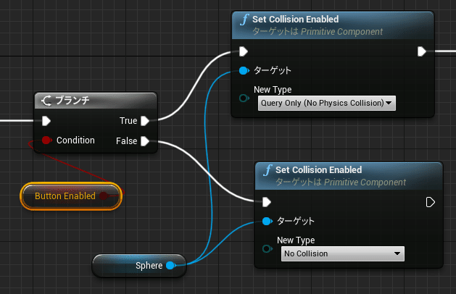This screenshot has height=294, width=456.
Task: Click the upper node's exec input pin
Action: point(244,51)
